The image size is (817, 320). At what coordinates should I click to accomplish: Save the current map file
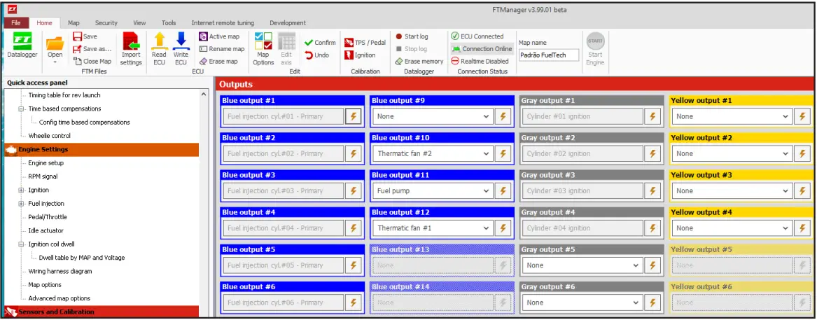(x=85, y=36)
